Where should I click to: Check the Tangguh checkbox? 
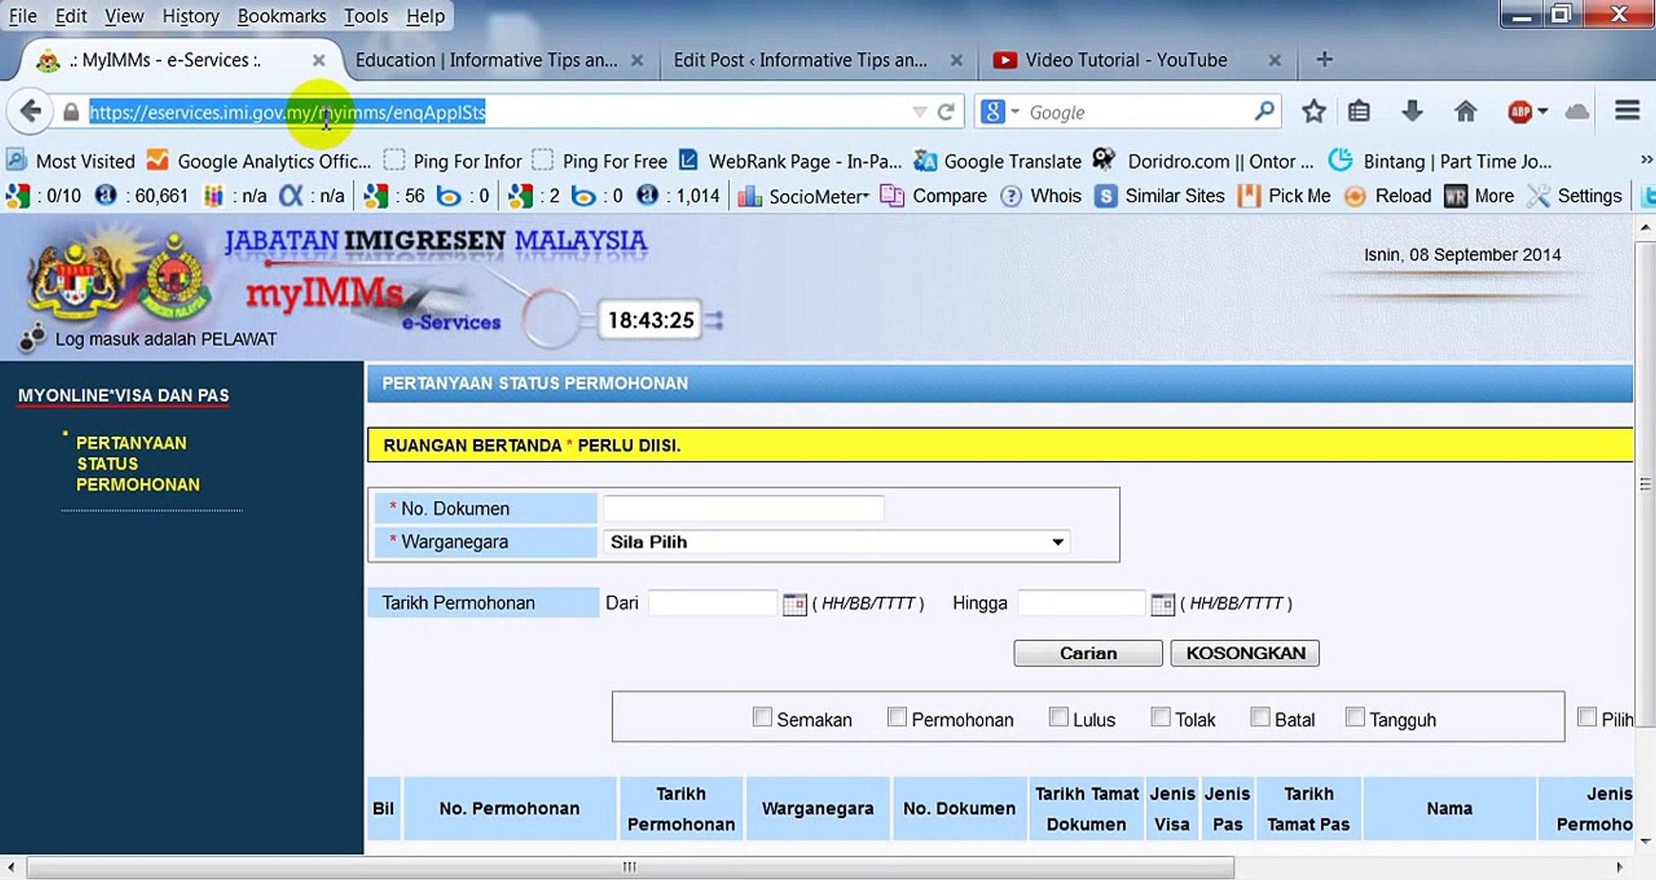1354,717
